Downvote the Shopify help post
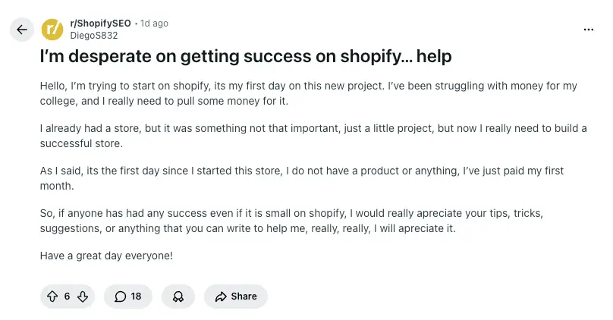The height and width of the screenshot is (320, 613). point(83,296)
